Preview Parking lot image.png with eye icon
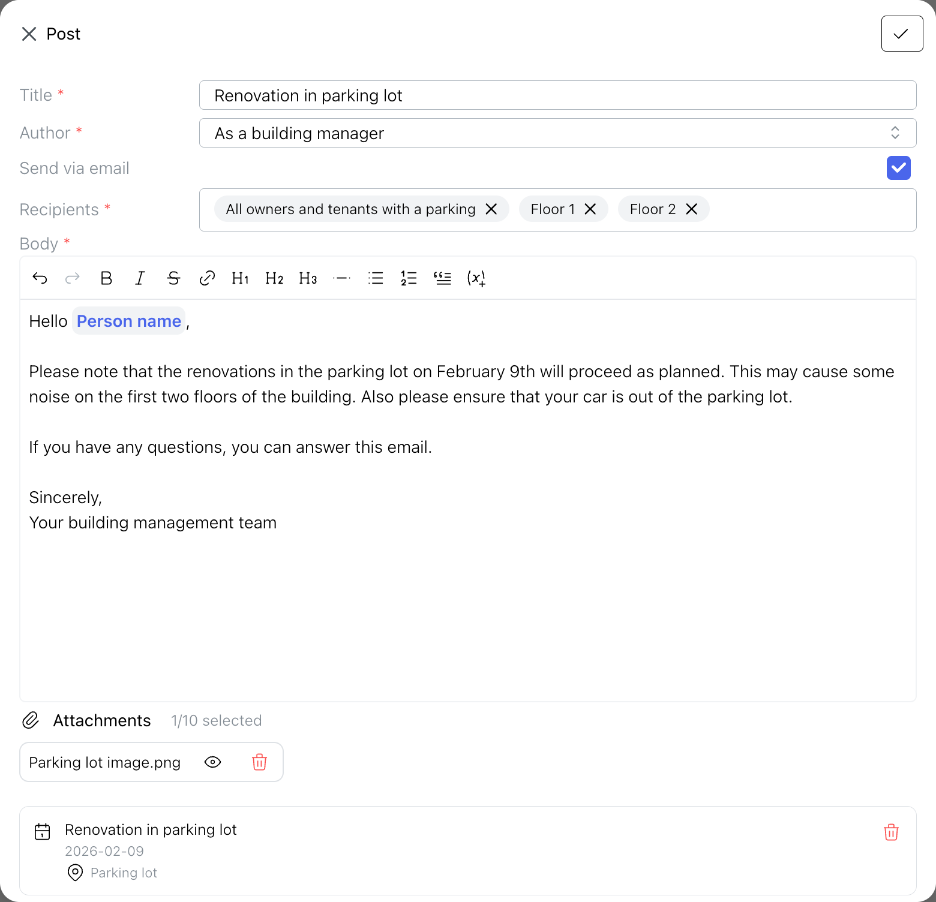Screen dimensions: 936x902 (213, 762)
